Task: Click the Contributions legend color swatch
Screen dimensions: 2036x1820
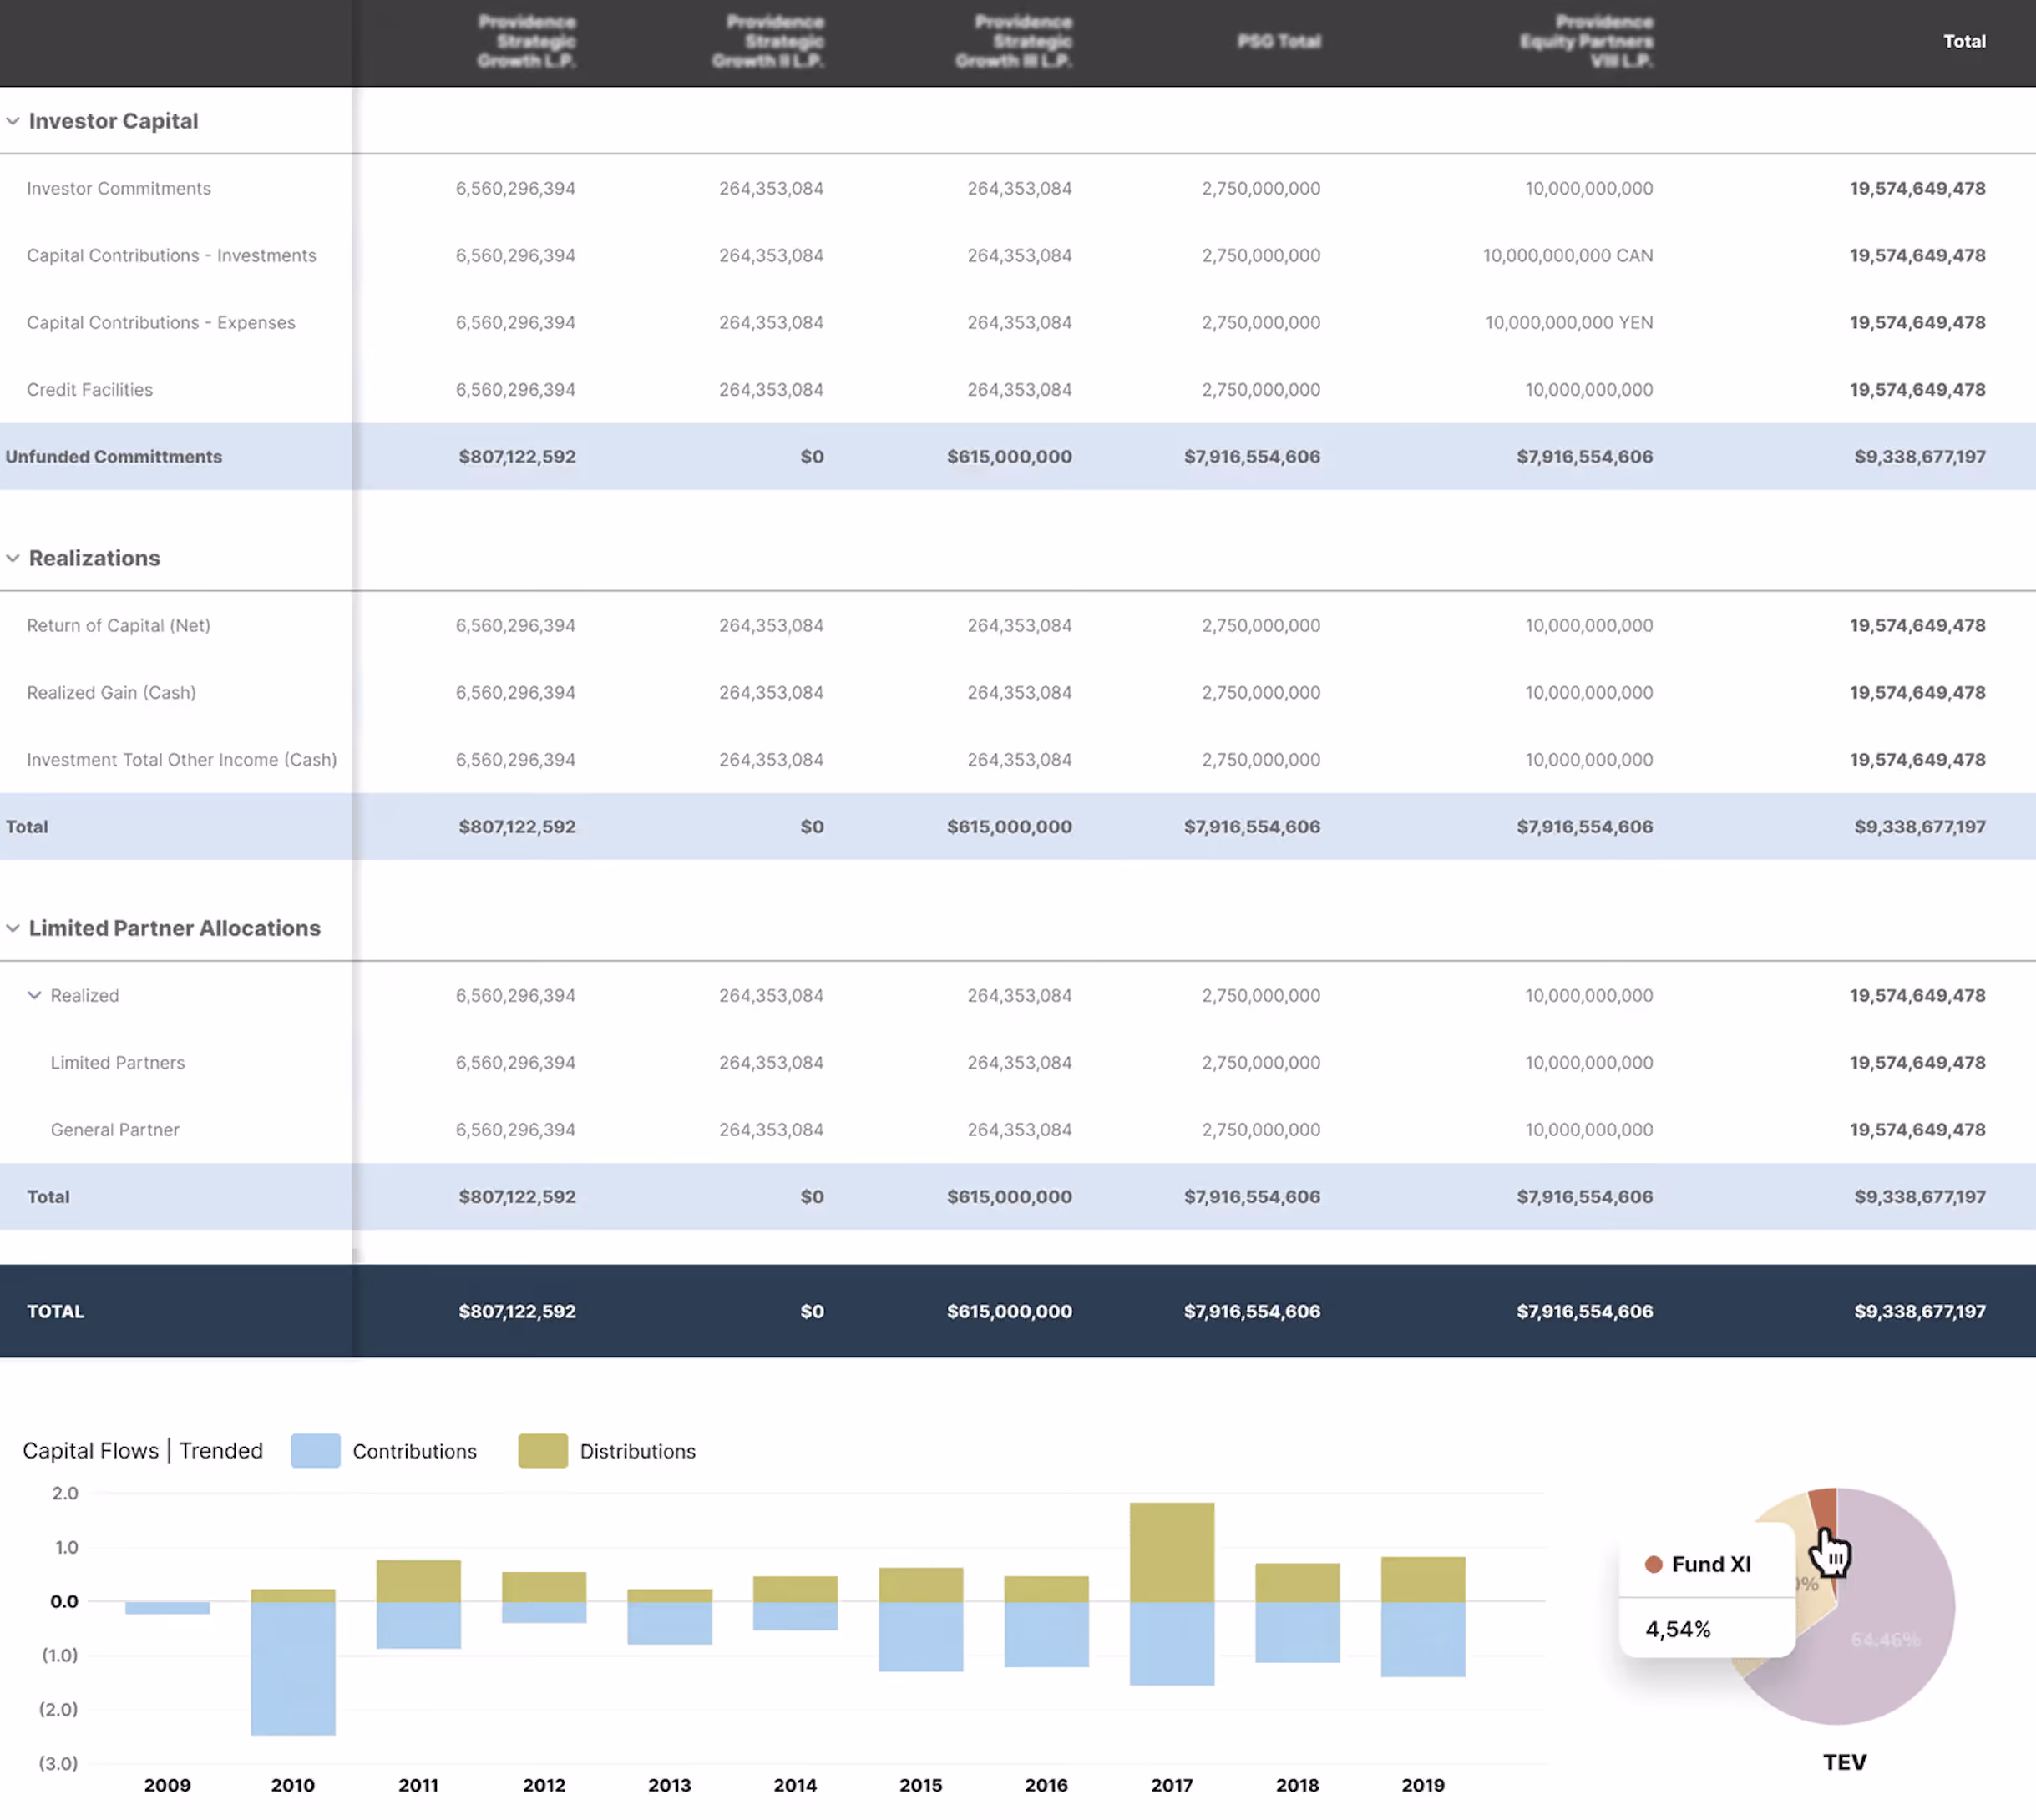Action: [x=315, y=1451]
